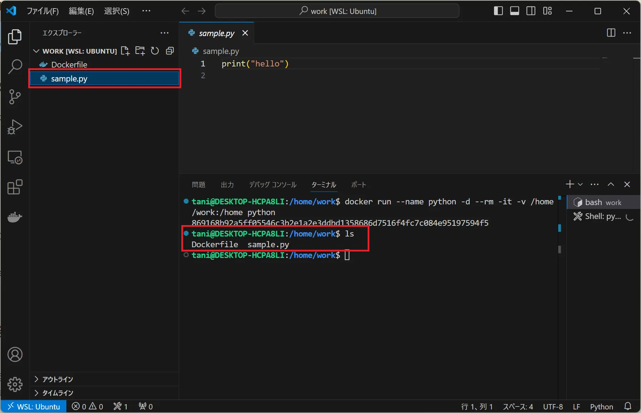Click the New File icon in explorer
The width and height of the screenshot is (641, 413).
(125, 51)
